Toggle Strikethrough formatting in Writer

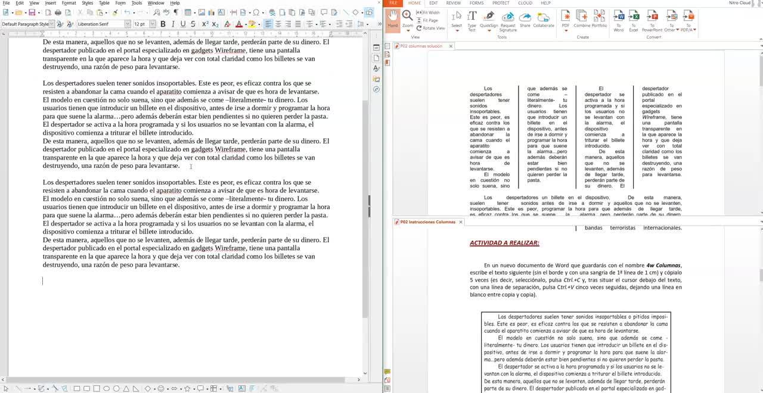pos(193,24)
